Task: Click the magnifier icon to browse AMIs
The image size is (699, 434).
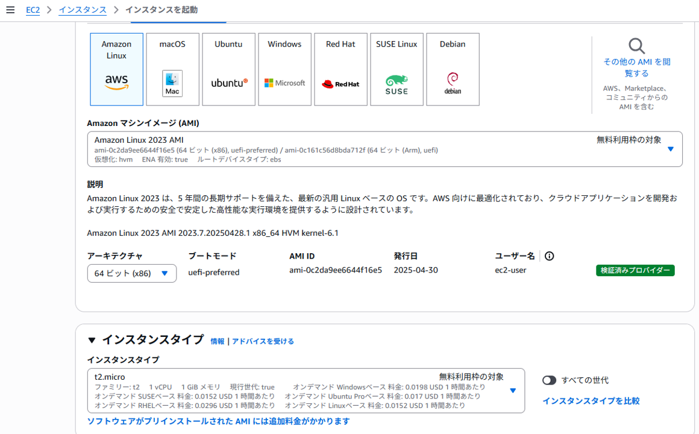Action: point(636,45)
